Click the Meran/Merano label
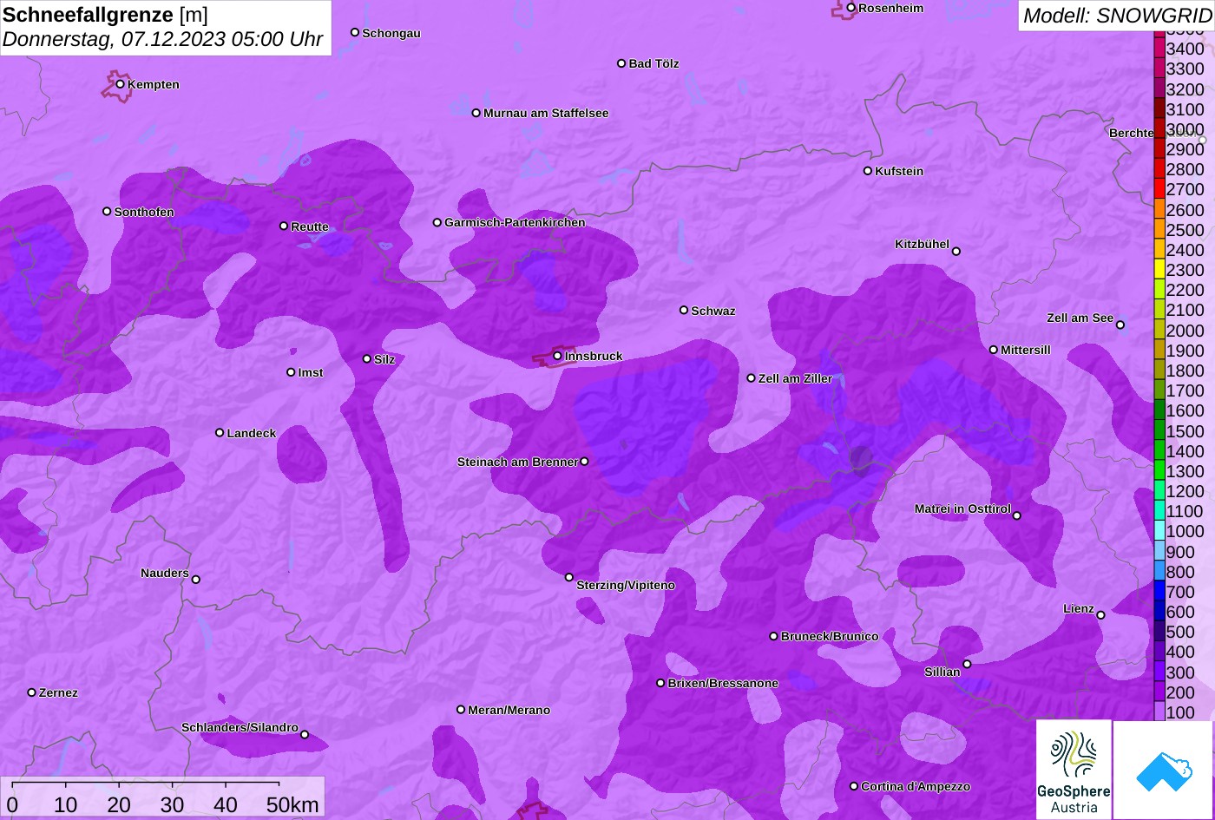The width and height of the screenshot is (1215, 820). [509, 710]
